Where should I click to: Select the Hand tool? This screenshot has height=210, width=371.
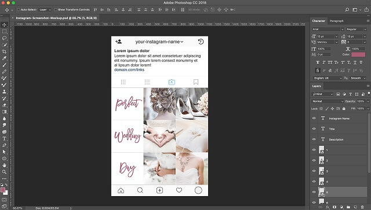pyautogui.click(x=4, y=165)
